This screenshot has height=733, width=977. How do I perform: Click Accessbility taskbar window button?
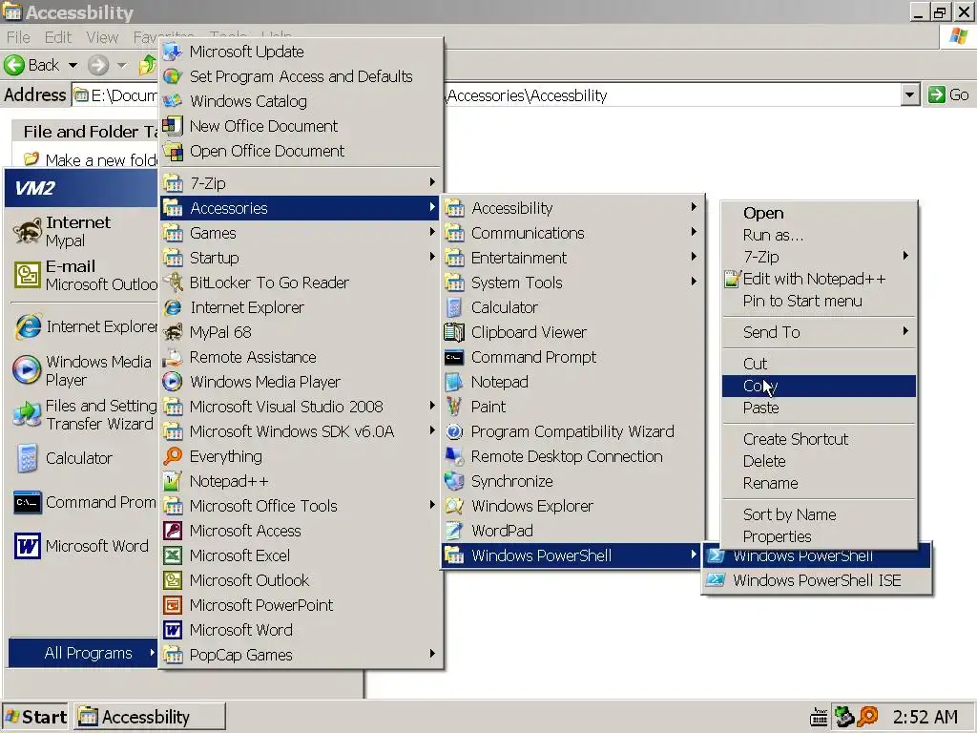pyautogui.click(x=150, y=717)
